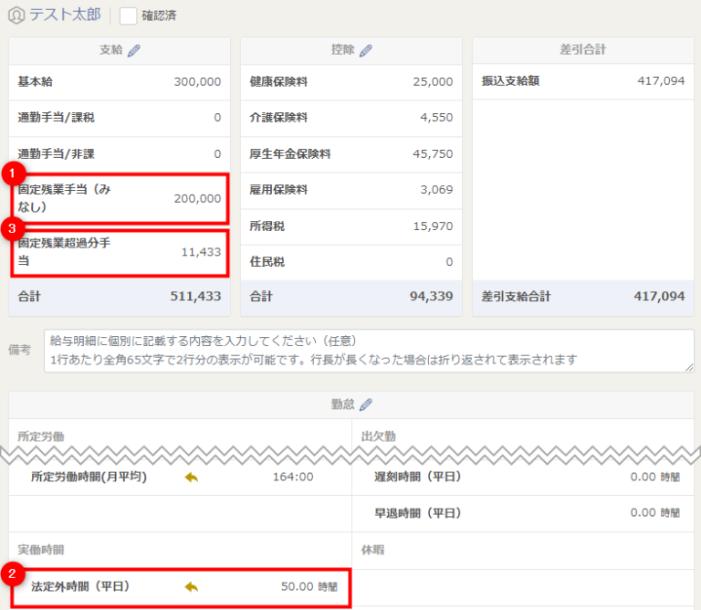This screenshot has height=610, width=701.
Task: Click the 遅刻時間（平日）value 0.00
Action: pos(643,478)
